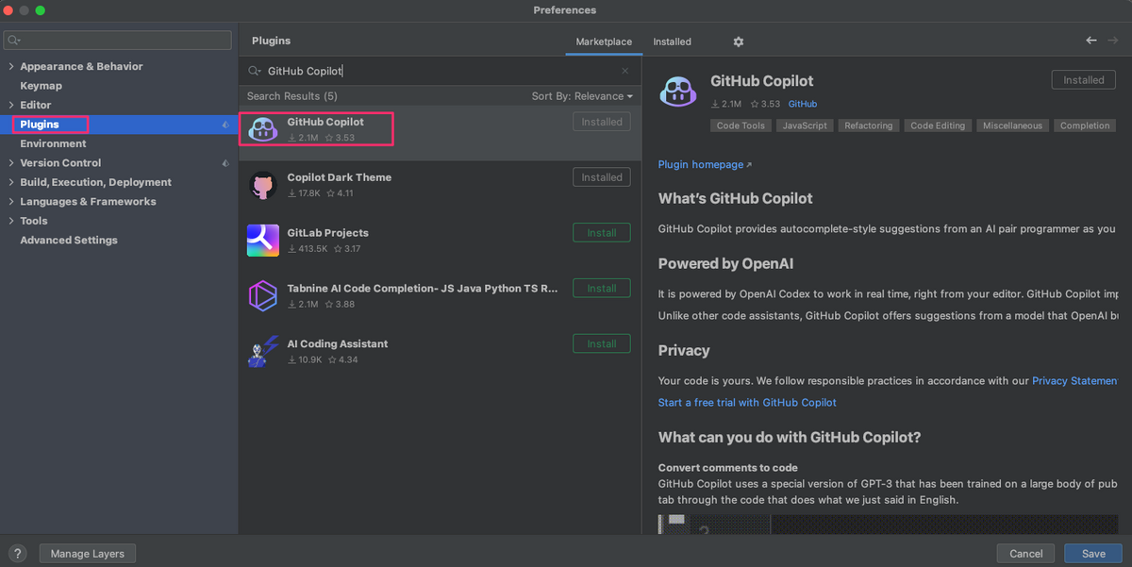
Task: Open the Plugin homepage link
Action: click(700, 164)
